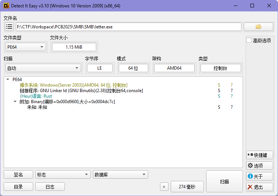Click the Detect It Easy title bar logo
This screenshot has height=196, width=278.
(x=6, y=6)
